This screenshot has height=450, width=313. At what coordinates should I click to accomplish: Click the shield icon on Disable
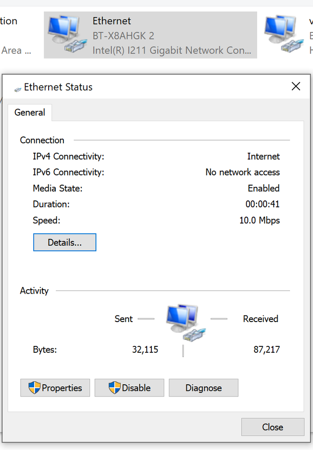point(114,388)
